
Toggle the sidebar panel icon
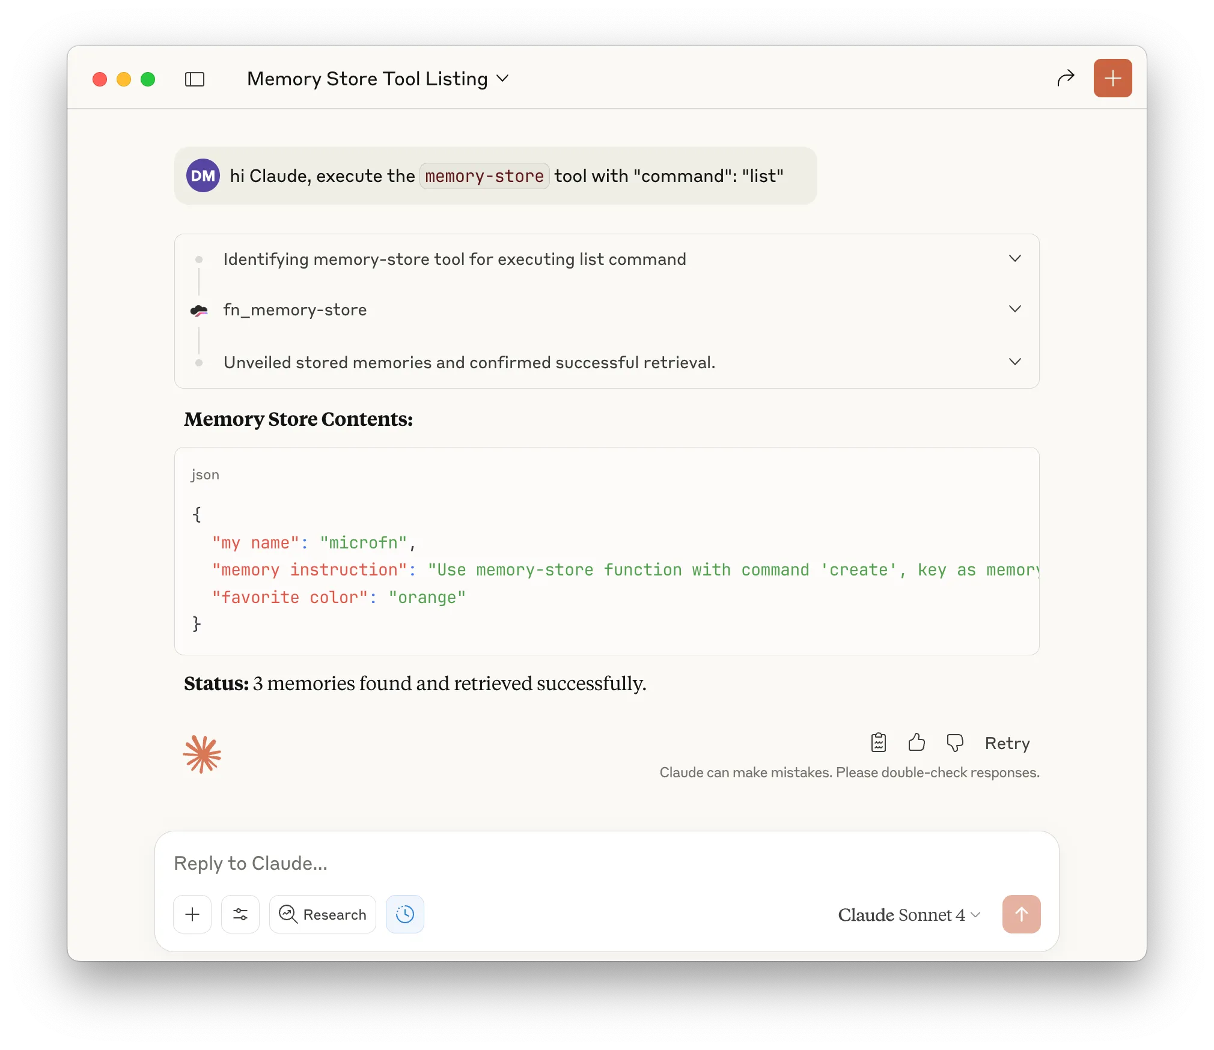click(x=194, y=79)
